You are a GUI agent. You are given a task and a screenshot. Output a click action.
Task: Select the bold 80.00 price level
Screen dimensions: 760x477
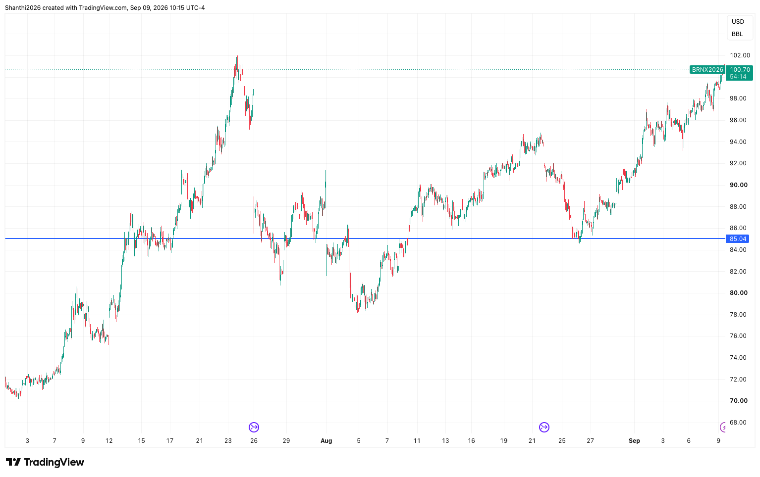739,293
